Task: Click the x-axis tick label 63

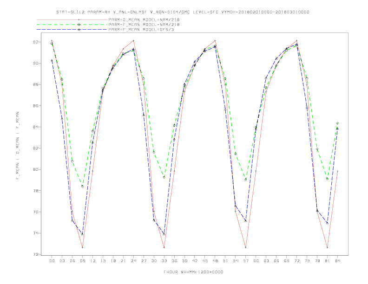Action: click(266, 261)
